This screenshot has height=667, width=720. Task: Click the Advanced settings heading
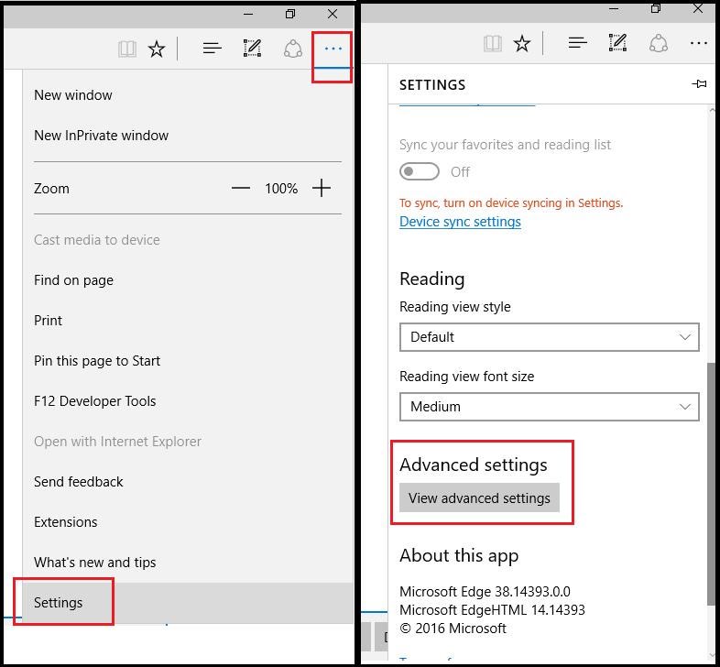[474, 465]
